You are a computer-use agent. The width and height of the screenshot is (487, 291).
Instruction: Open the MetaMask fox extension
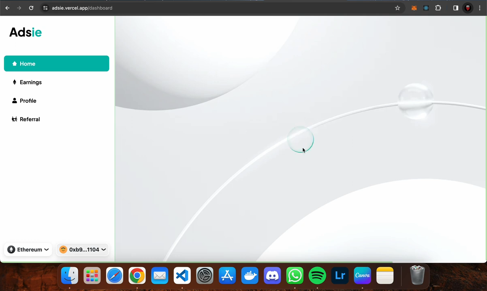[x=414, y=8]
